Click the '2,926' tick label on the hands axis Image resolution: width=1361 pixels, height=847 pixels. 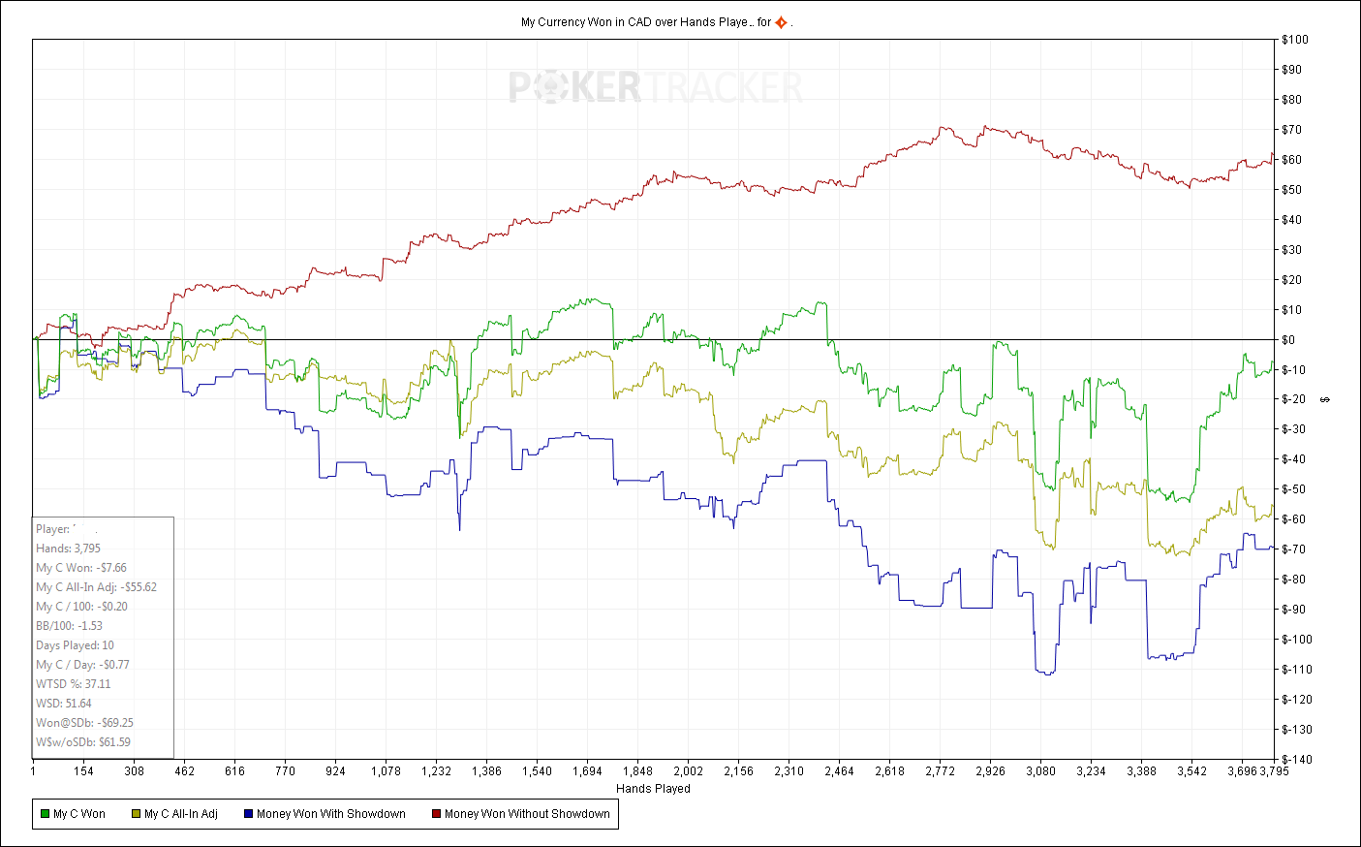[990, 771]
